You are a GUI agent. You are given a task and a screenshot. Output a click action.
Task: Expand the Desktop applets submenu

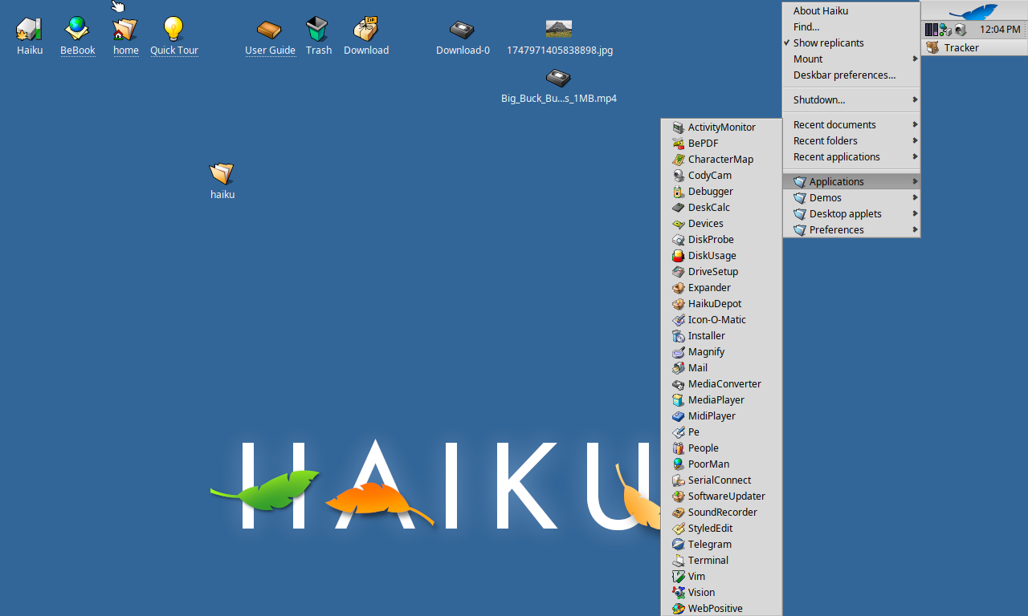click(851, 213)
